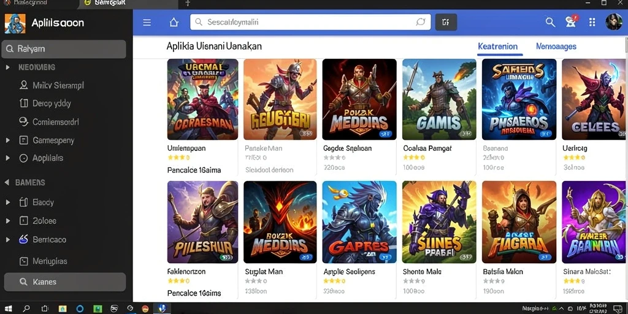This screenshot has height=314, width=628.
Task: Open Task View in the taskbar
Action: pyautogui.click(x=45, y=309)
